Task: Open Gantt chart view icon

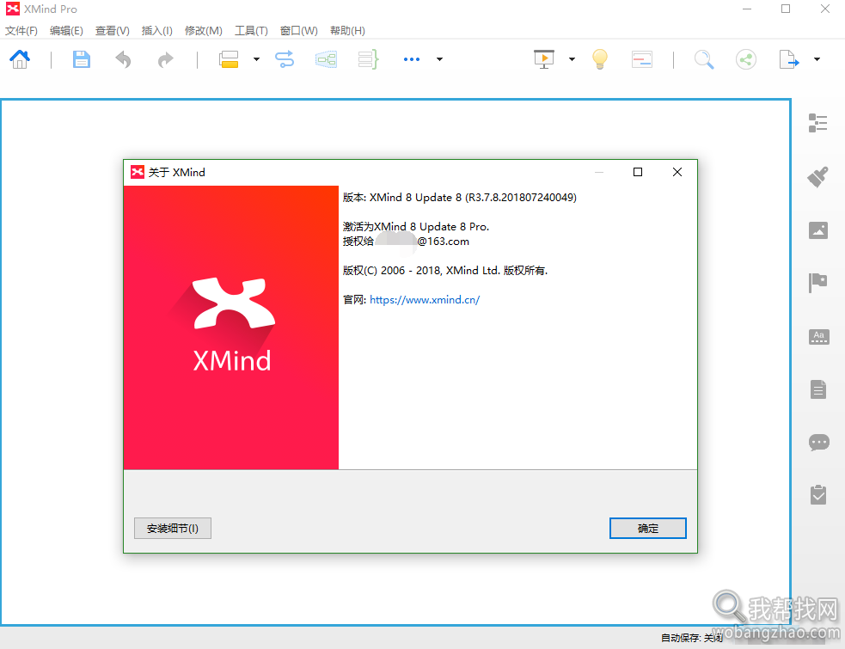Action: 642,59
